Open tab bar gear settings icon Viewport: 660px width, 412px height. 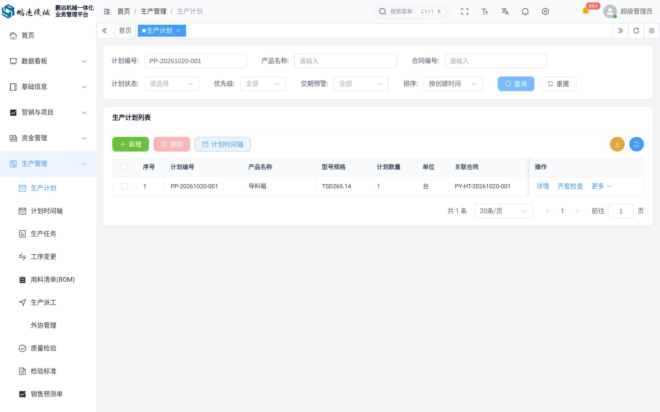[x=652, y=31]
